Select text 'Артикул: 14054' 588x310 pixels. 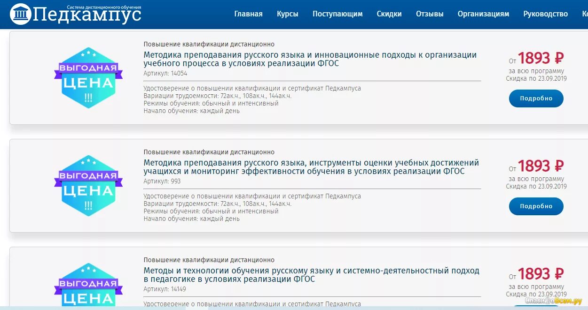coord(165,74)
